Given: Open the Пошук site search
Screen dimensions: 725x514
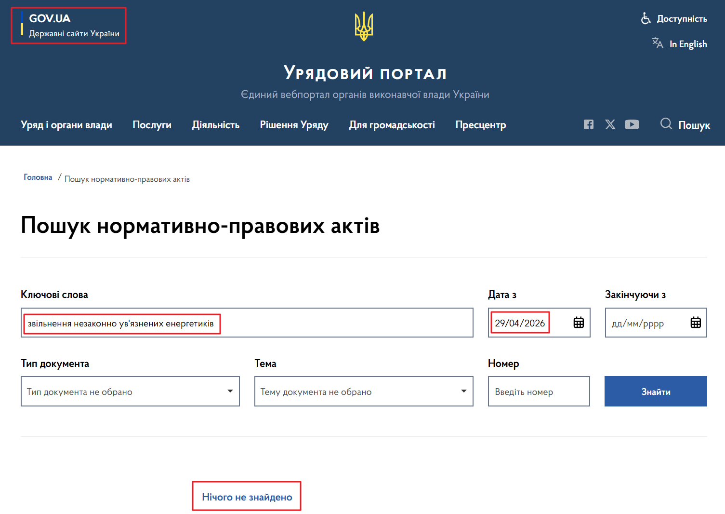Looking at the screenshot, I should click(694, 125).
